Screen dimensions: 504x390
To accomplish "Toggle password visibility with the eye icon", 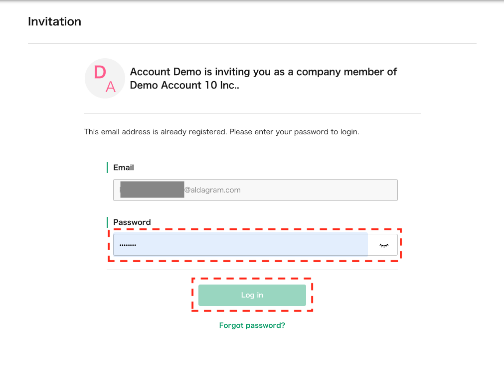I will pos(383,245).
